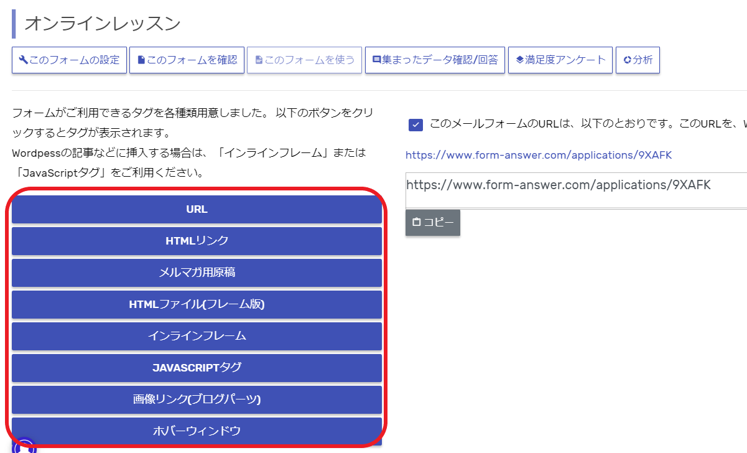Click the chart icon on 分析
This screenshot has height=453, width=747.
[x=628, y=60]
